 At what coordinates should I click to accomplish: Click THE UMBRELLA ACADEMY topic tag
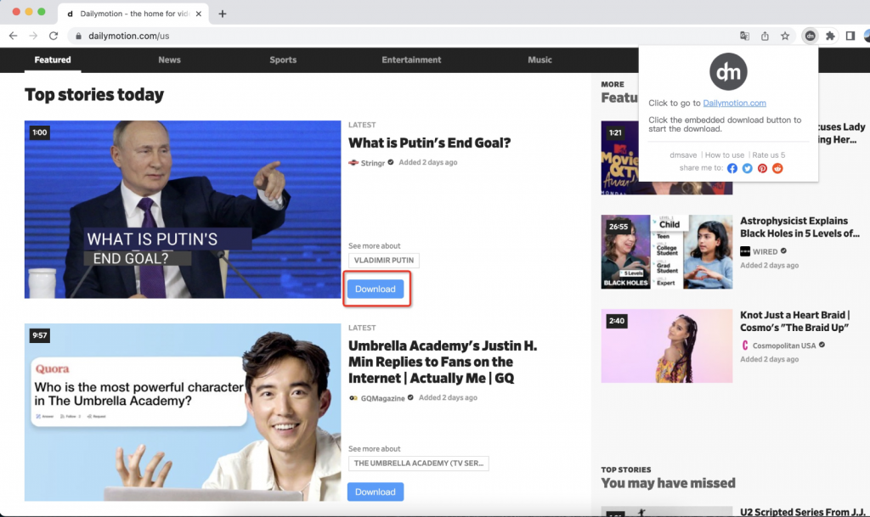418,464
